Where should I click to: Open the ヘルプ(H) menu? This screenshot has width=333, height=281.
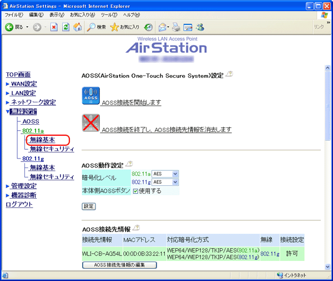pos(132,15)
